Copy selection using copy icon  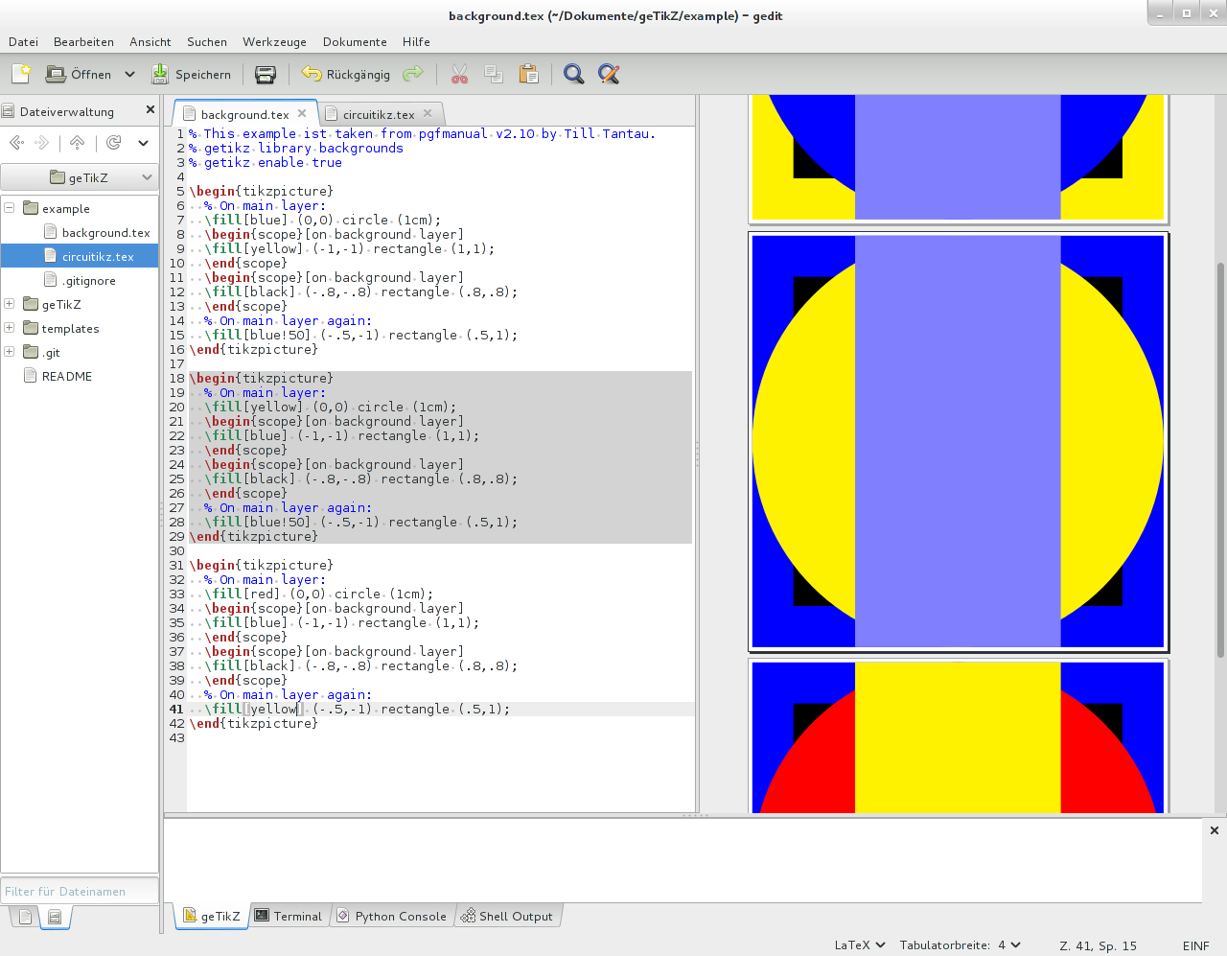[x=494, y=74]
